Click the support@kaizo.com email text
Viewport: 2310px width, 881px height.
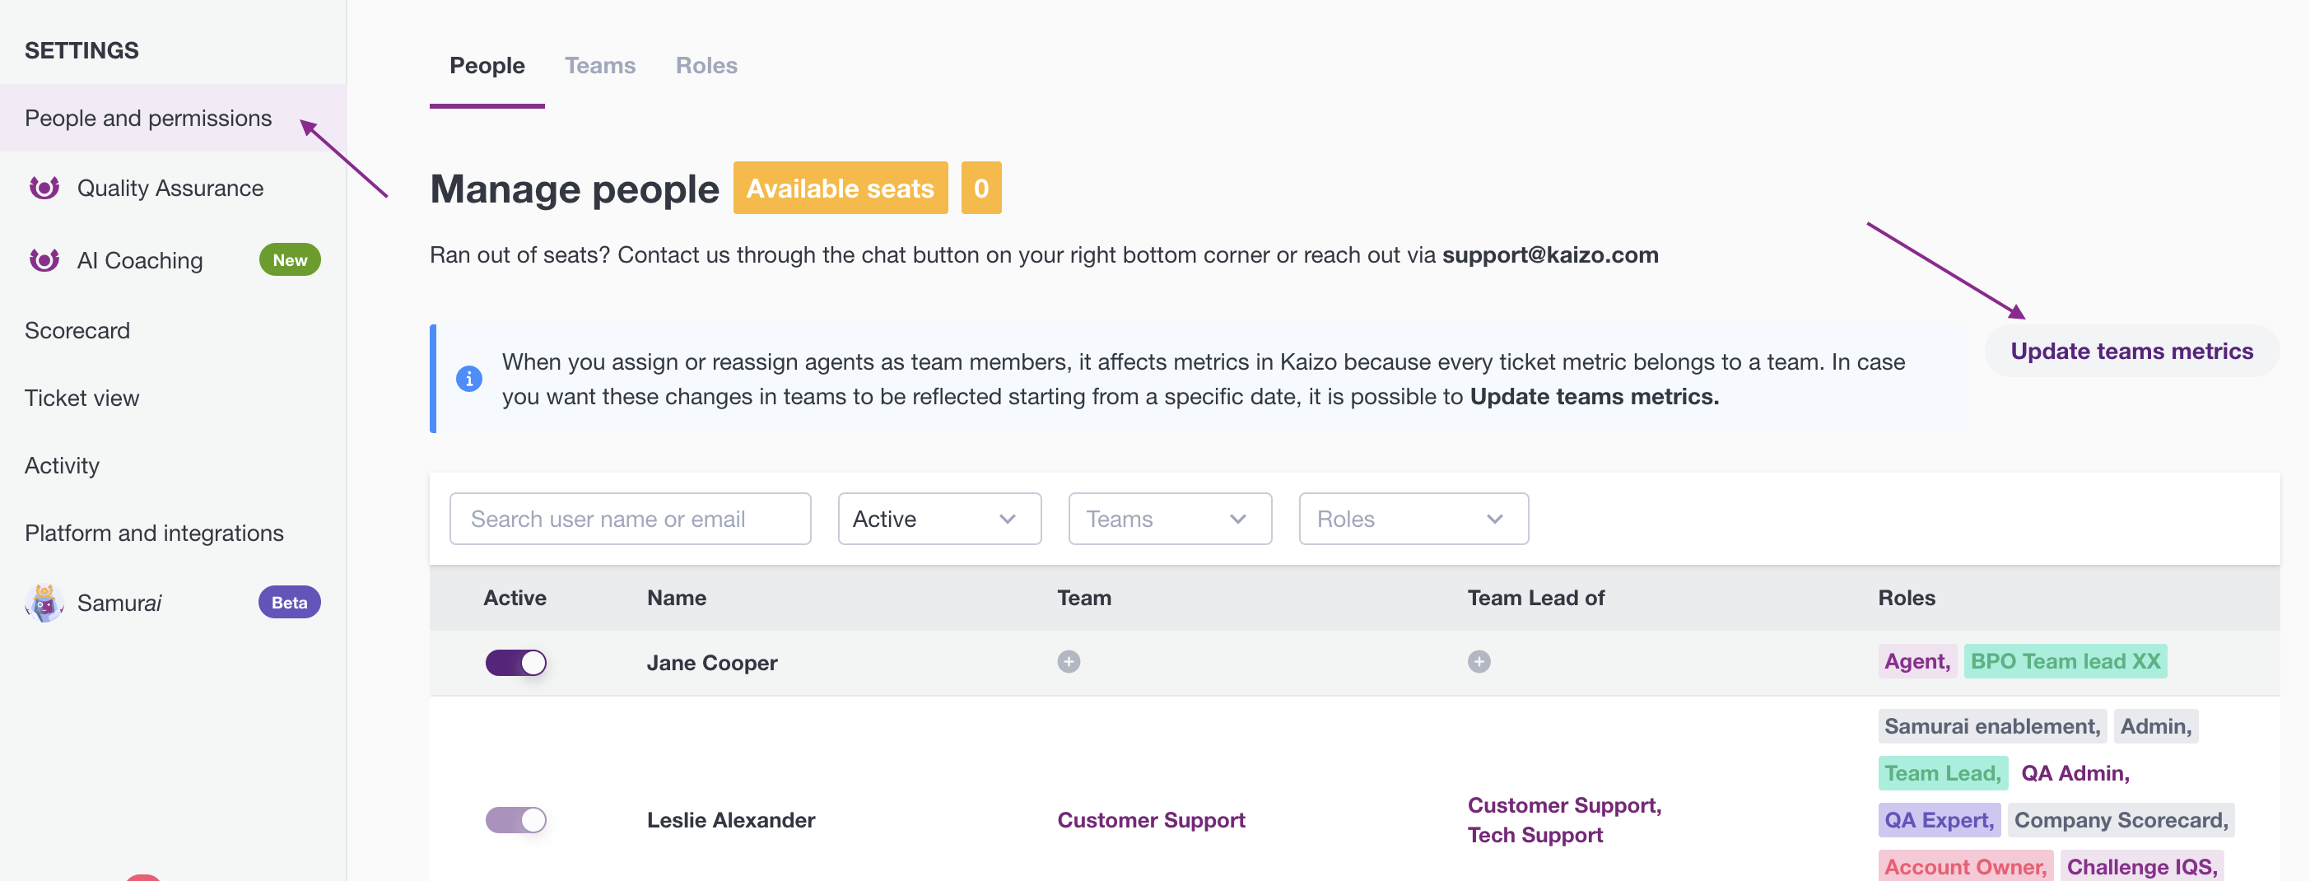click(1550, 254)
